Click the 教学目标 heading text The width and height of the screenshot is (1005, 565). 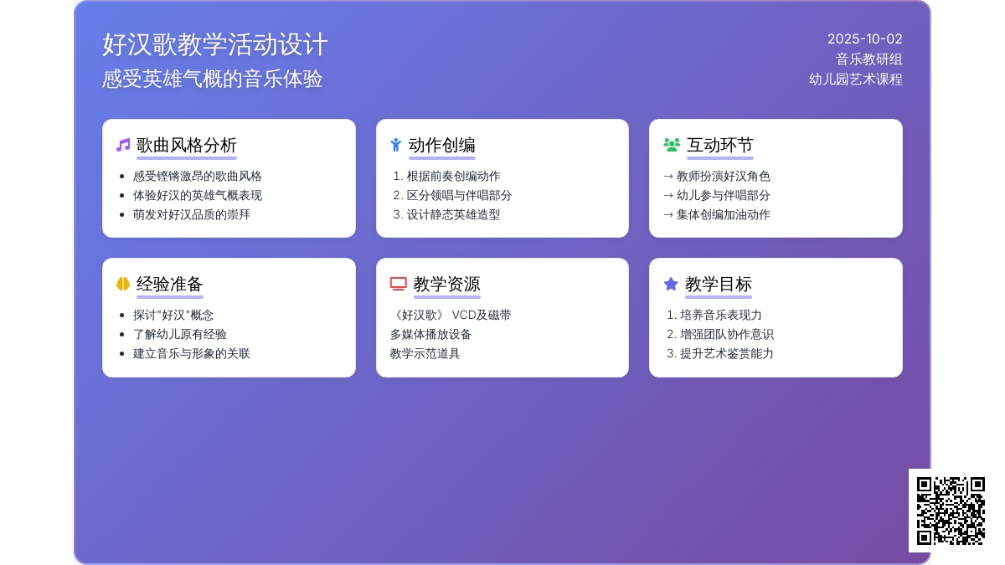(x=719, y=285)
